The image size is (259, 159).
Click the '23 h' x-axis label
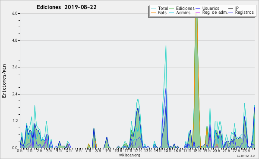tap(246, 150)
